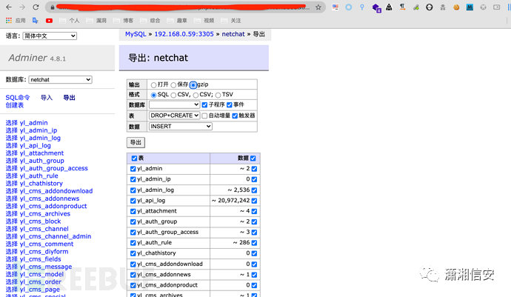Click the netchat breadcrumb link
Viewport: 511px width, 297px height.
pyautogui.click(x=233, y=34)
